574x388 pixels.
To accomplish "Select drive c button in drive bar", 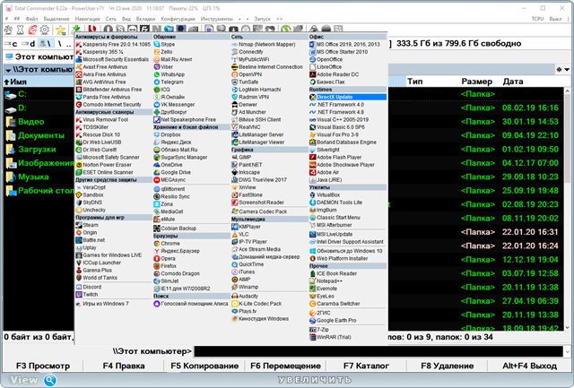I will click(10, 44).
